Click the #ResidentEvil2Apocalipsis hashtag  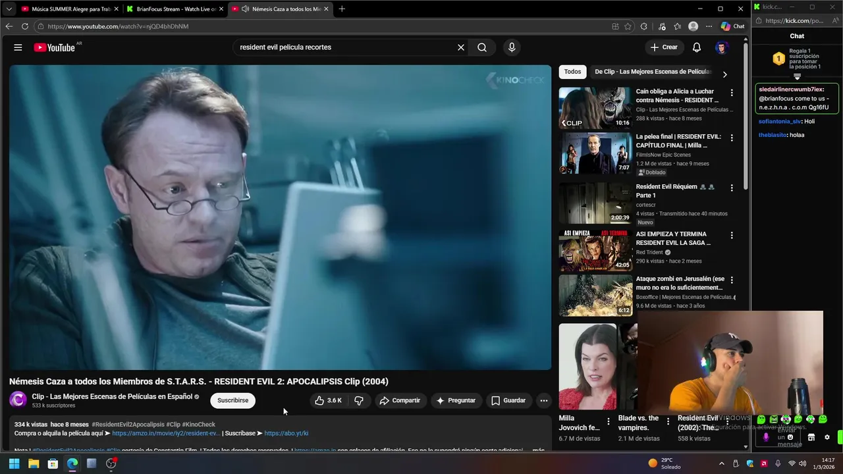[x=128, y=425]
